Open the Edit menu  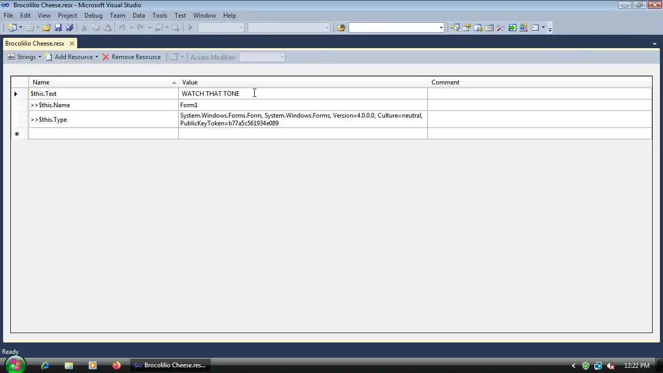tap(25, 16)
